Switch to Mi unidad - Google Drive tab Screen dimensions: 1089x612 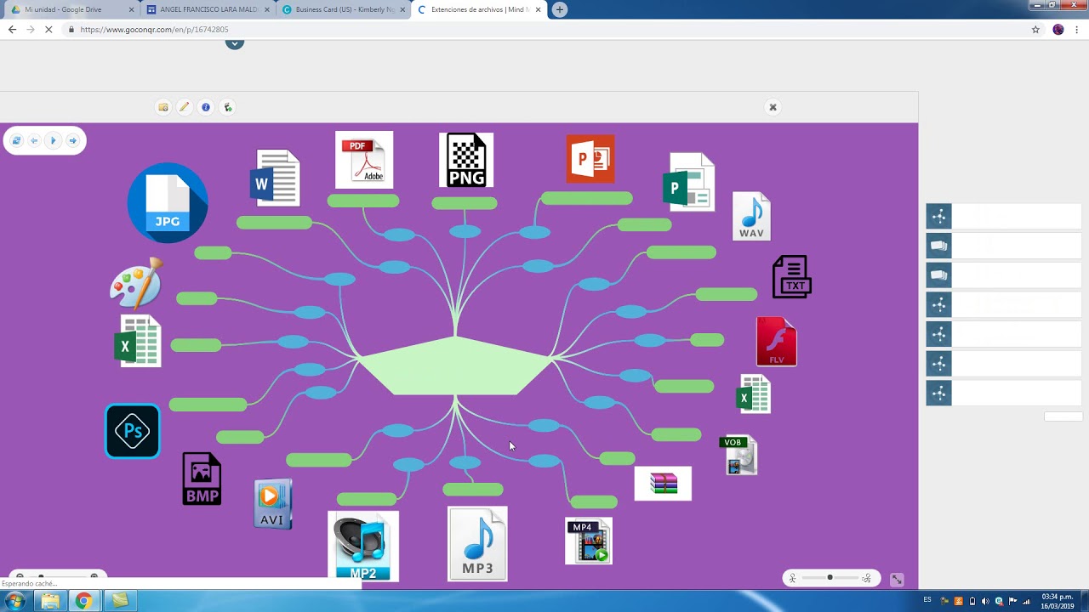tap(71, 9)
